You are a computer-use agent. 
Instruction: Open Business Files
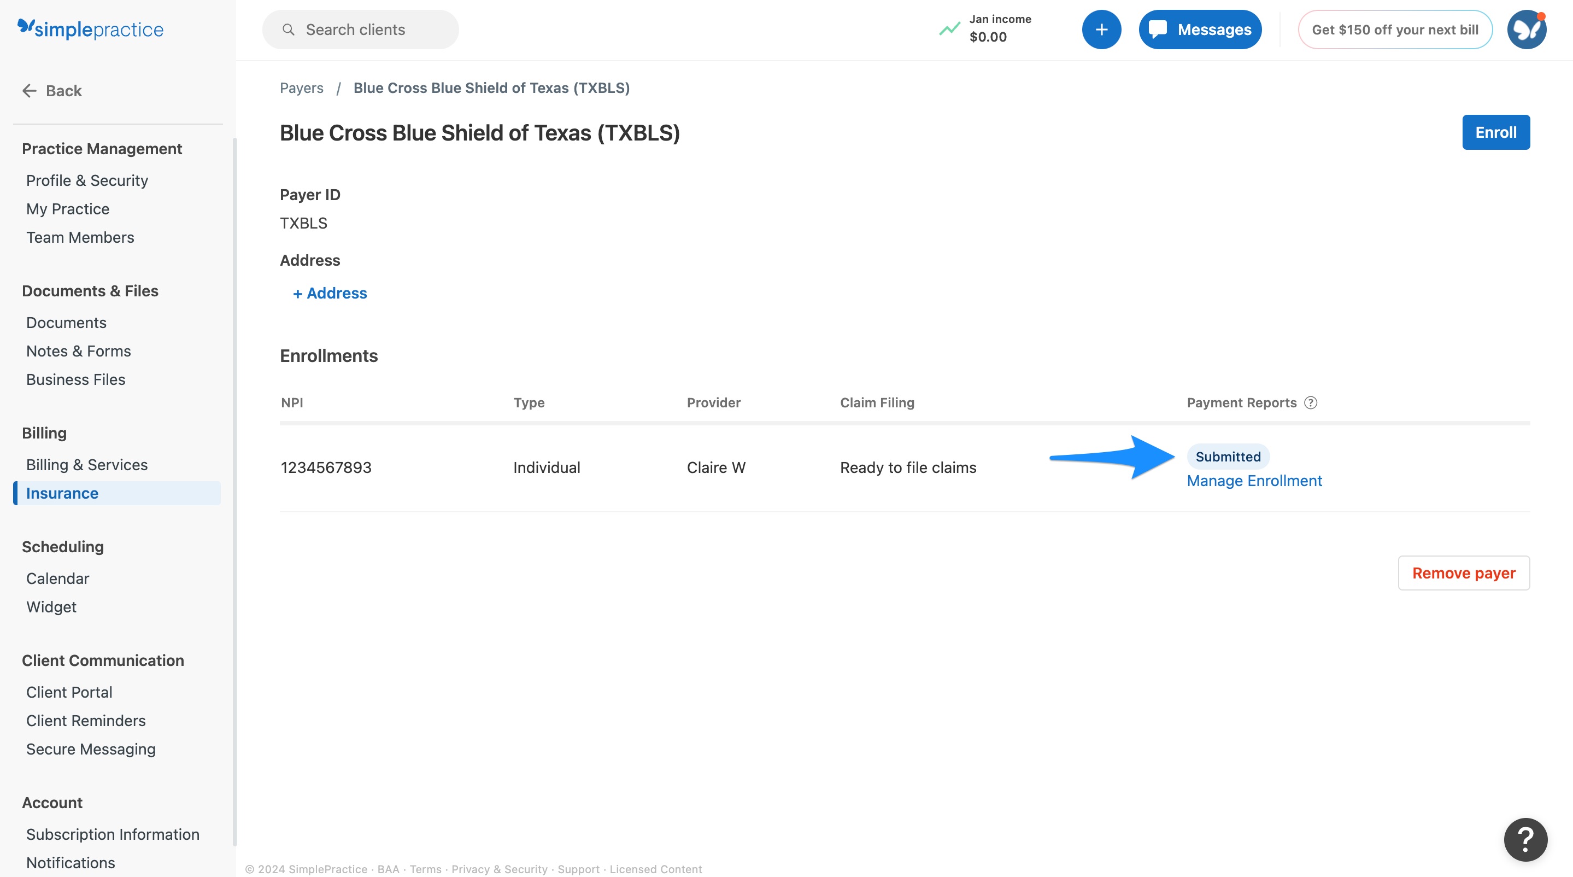[x=76, y=379]
